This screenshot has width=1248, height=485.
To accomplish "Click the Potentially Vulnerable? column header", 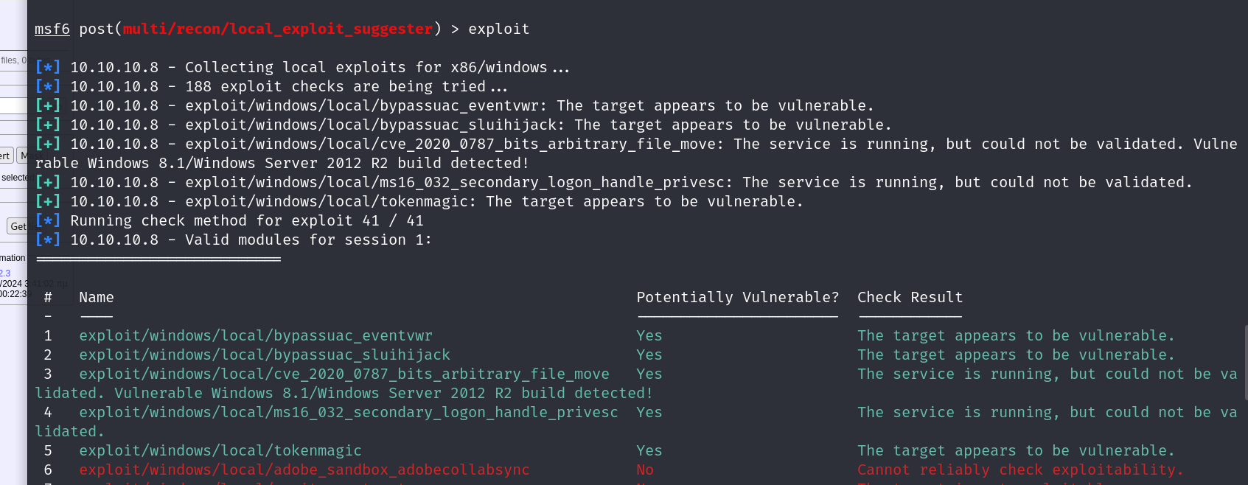I will tap(737, 298).
